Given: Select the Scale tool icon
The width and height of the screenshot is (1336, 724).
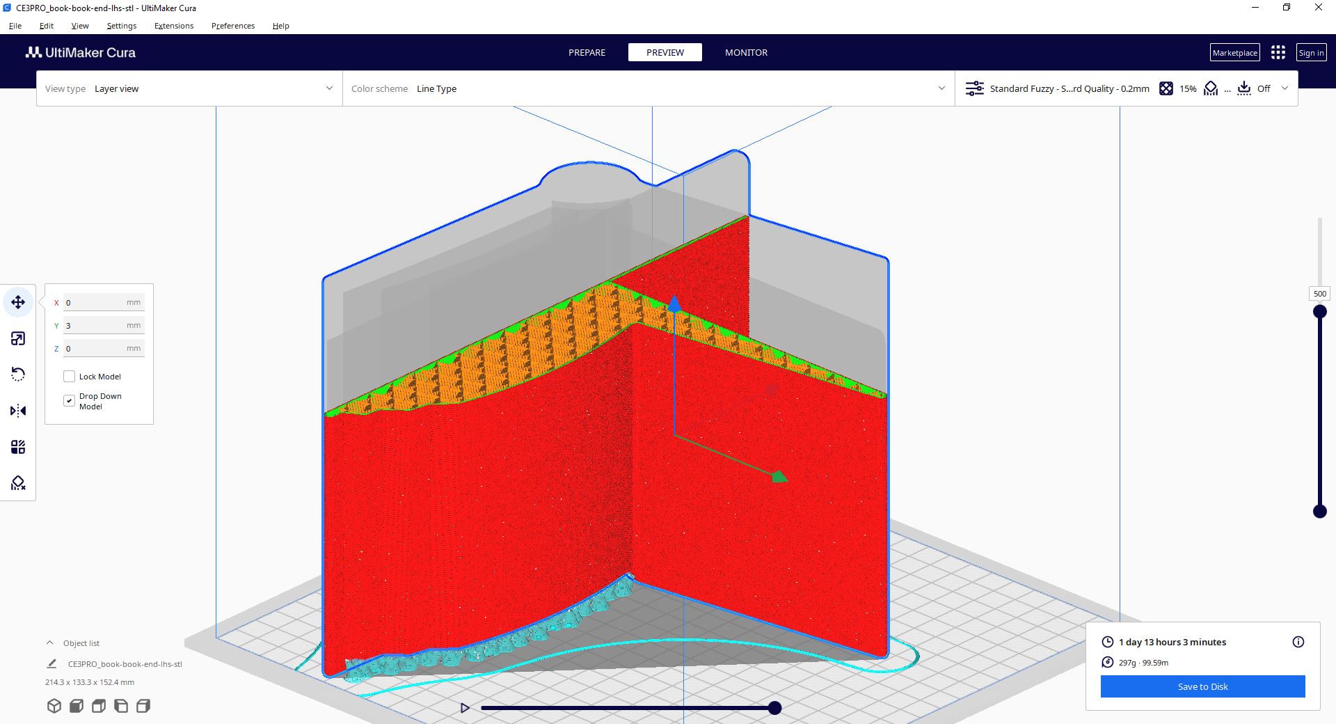Looking at the screenshot, I should pos(18,338).
